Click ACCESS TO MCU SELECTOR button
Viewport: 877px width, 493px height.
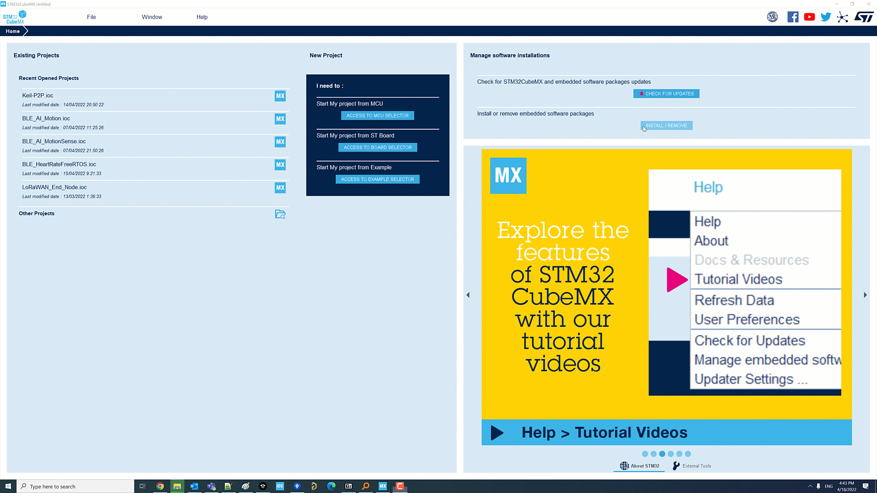[x=377, y=115]
